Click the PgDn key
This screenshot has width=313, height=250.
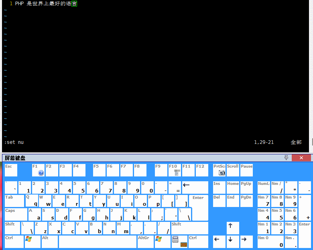point(246,201)
